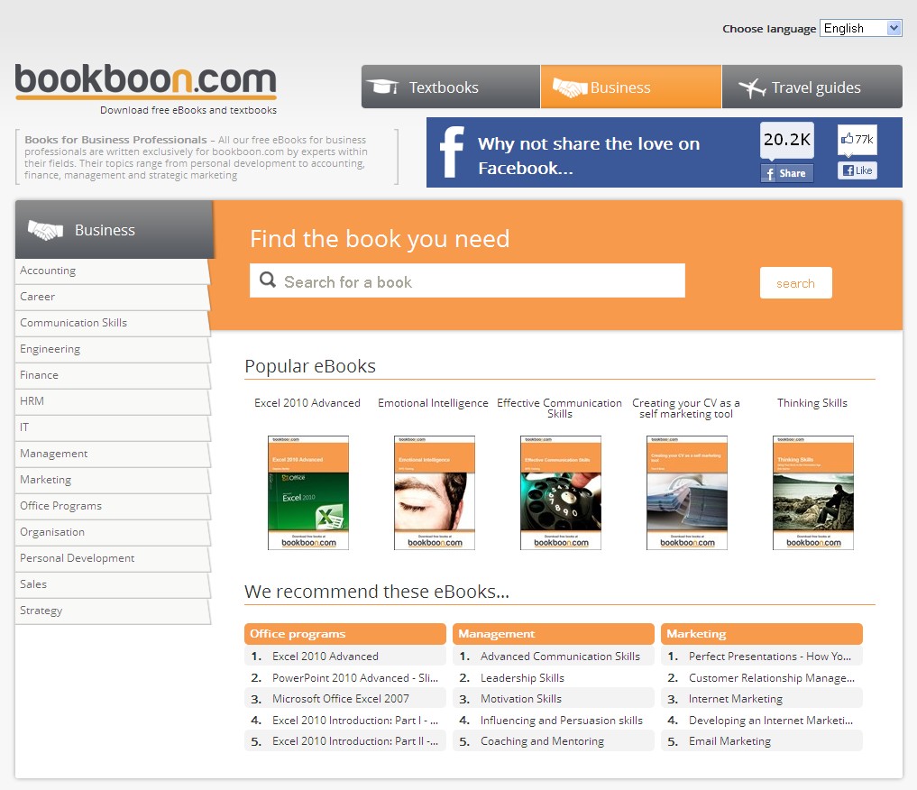The height and width of the screenshot is (790, 917).
Task: Open the Effective Communication Skills book cover
Action: pyautogui.click(x=561, y=492)
